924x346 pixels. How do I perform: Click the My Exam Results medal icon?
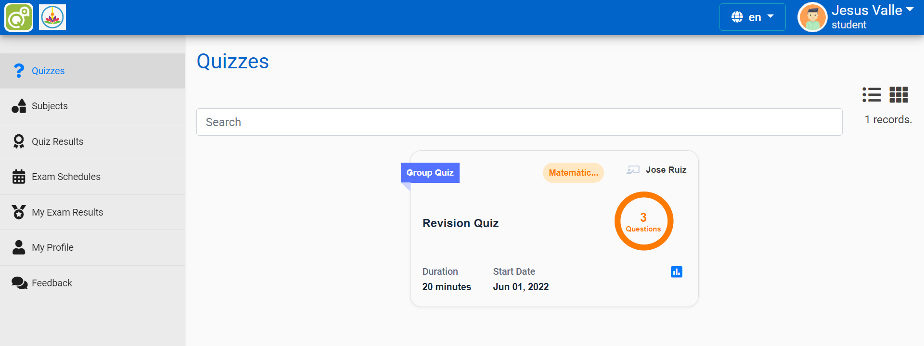pos(19,212)
